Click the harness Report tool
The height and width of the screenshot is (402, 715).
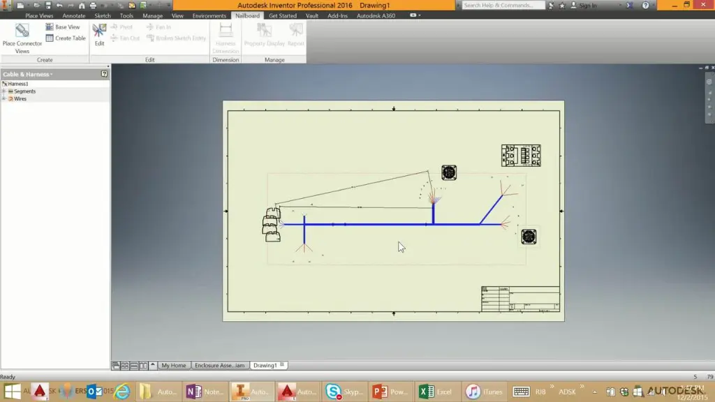[295, 35]
